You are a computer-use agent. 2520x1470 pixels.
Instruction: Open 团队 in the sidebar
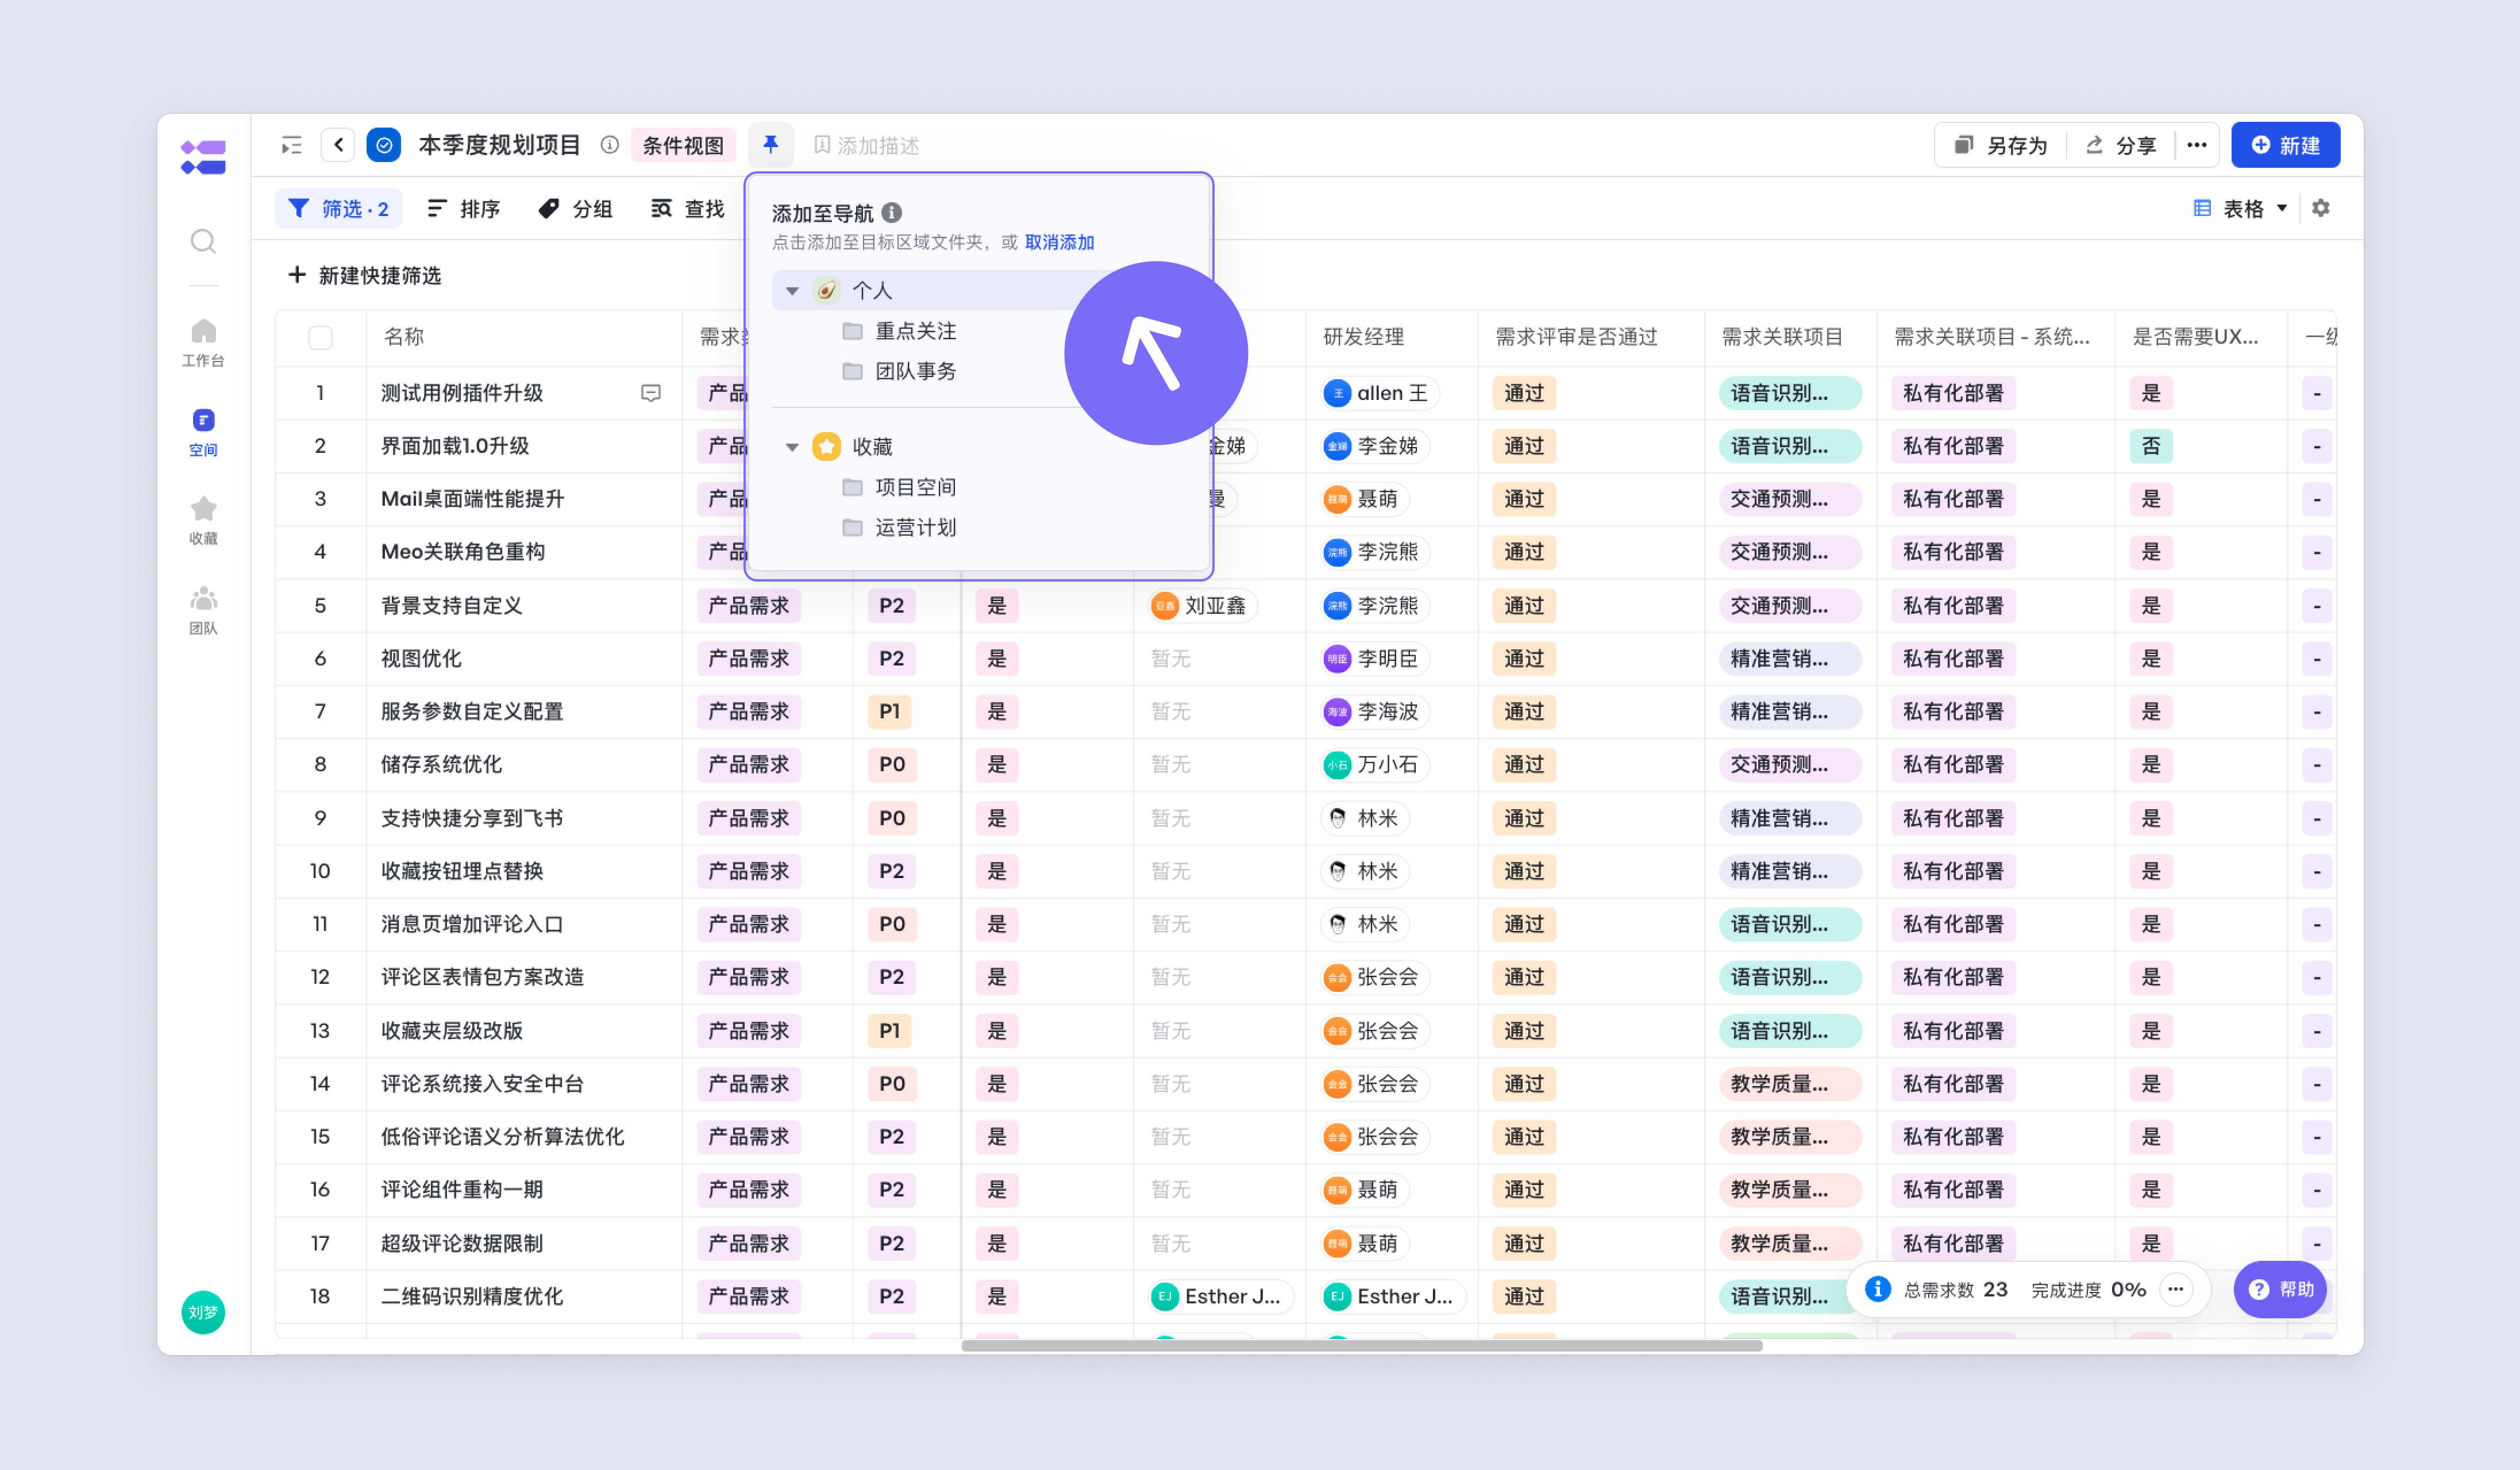pyautogui.click(x=203, y=611)
